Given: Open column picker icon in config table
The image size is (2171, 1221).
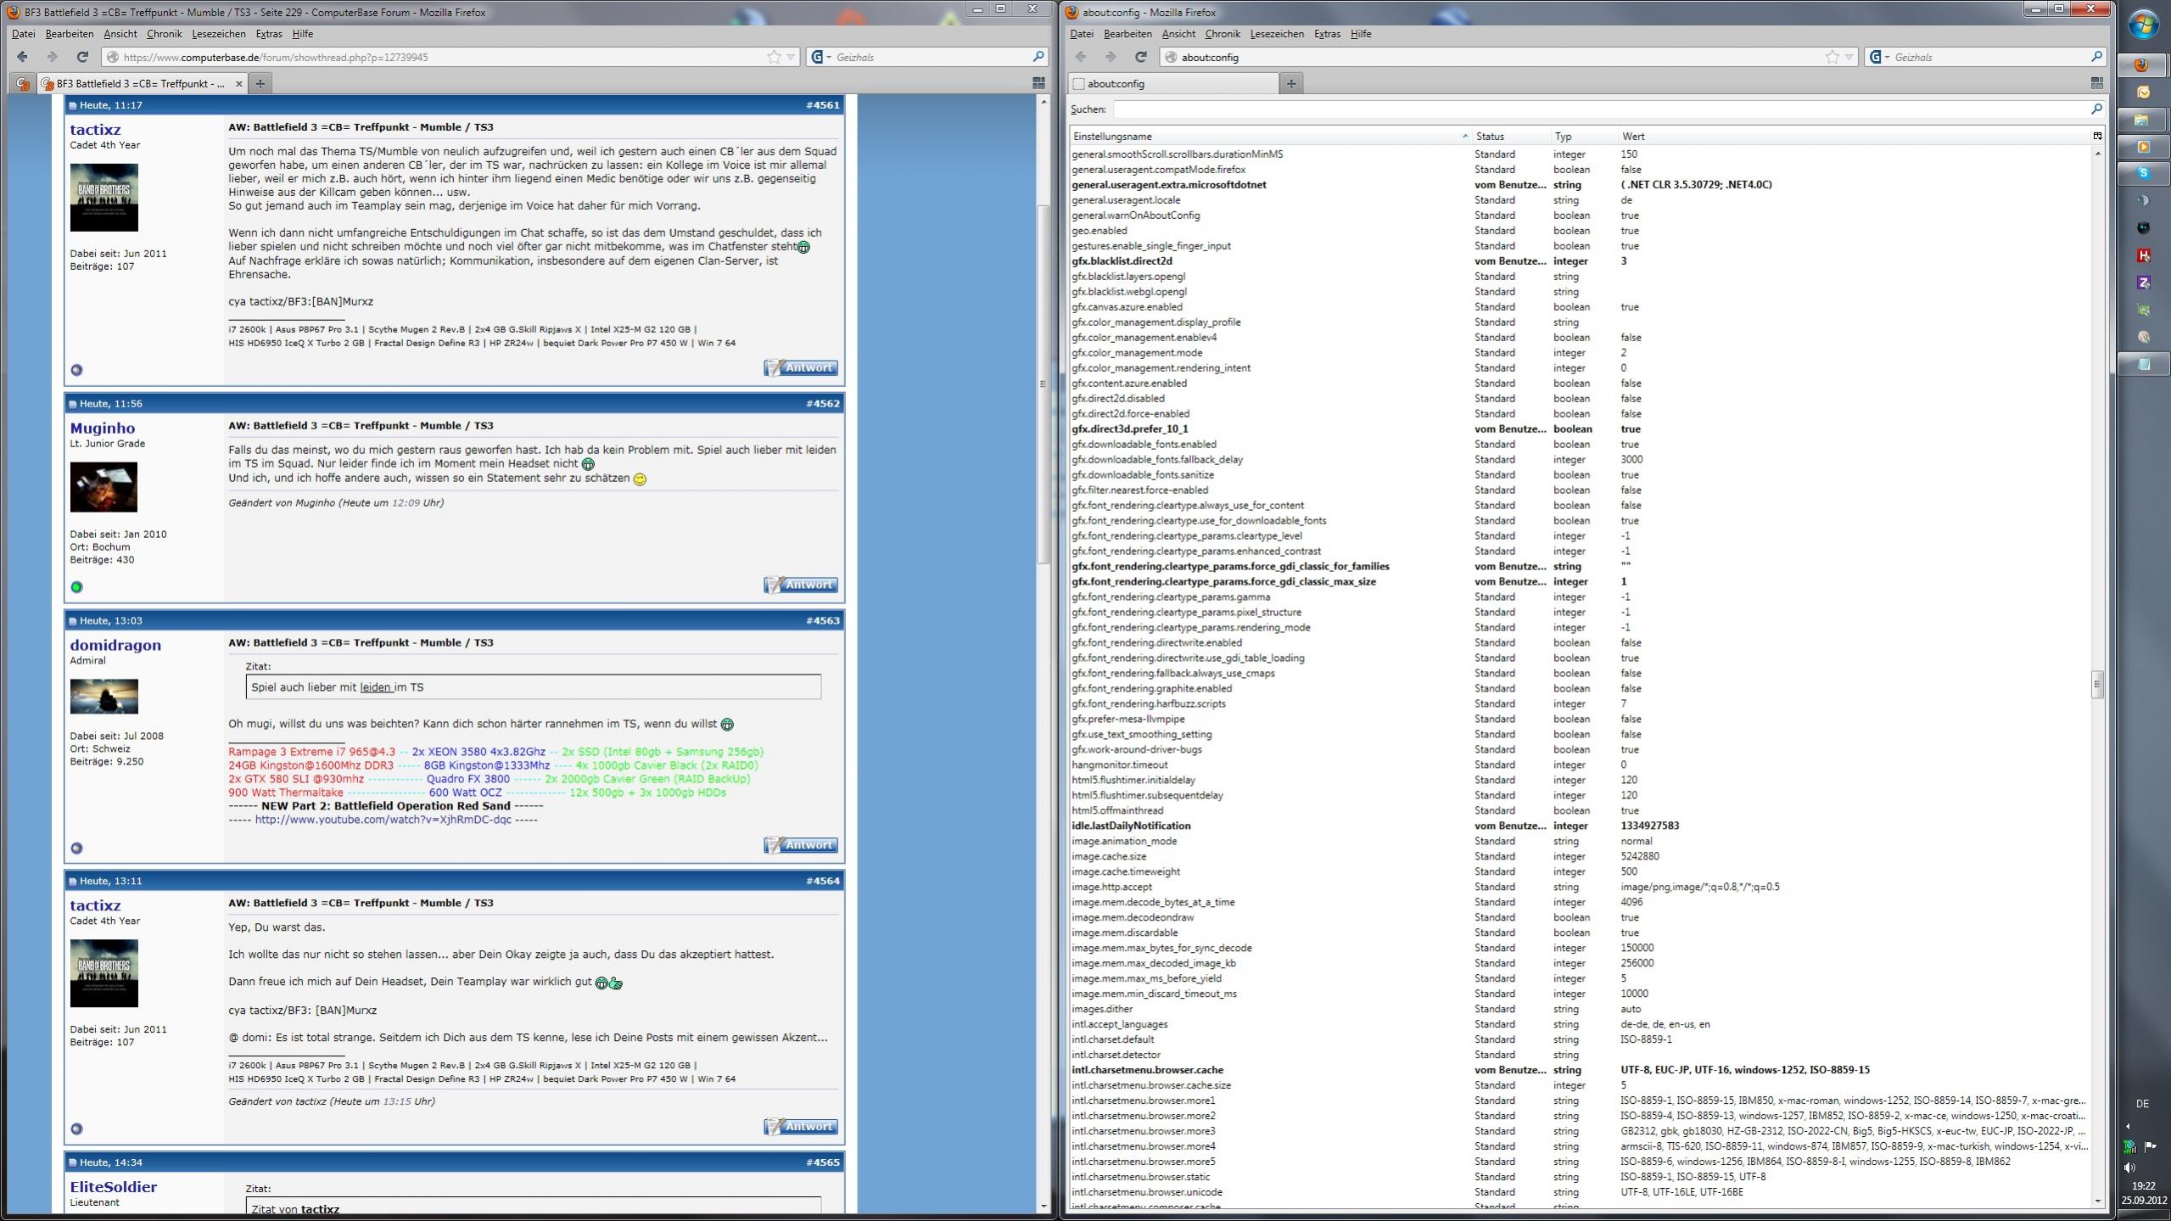Looking at the screenshot, I should [2097, 136].
